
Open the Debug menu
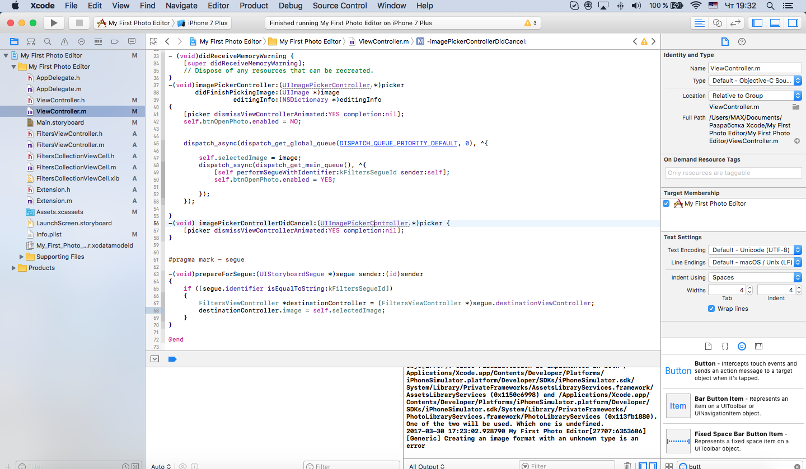[290, 6]
